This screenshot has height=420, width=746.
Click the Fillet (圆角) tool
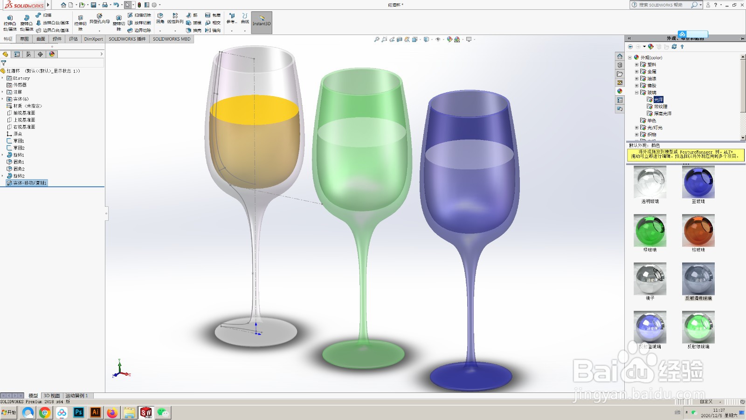coord(160,19)
